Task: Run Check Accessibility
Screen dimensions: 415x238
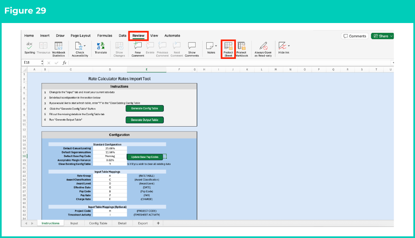Action: coord(79,49)
